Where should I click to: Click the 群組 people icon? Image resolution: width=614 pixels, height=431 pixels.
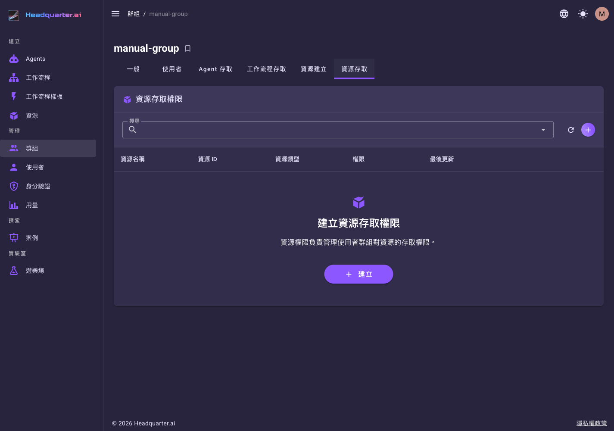tap(14, 148)
